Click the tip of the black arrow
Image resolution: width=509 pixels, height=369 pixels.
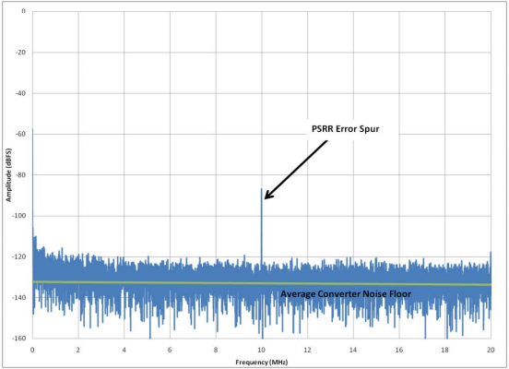coord(266,198)
